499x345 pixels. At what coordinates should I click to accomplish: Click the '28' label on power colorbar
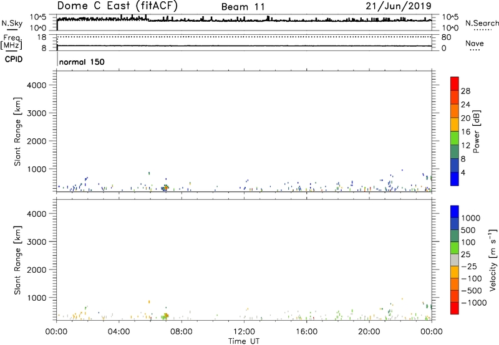465,91
